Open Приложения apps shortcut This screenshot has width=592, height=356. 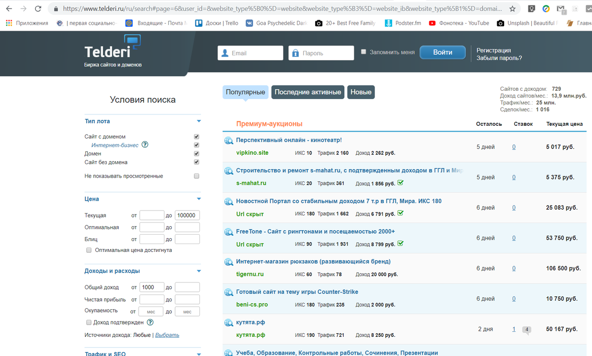(x=27, y=23)
